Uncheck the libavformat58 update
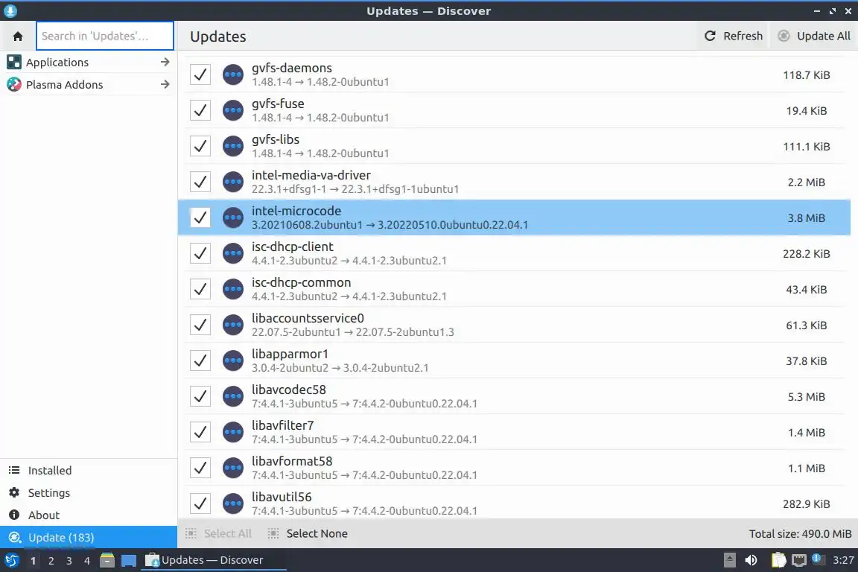The height and width of the screenshot is (572, 858). point(200,468)
